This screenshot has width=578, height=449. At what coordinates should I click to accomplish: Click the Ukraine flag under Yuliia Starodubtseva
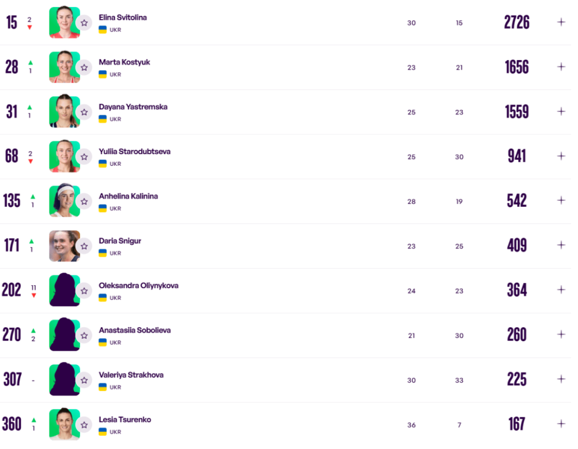103,164
